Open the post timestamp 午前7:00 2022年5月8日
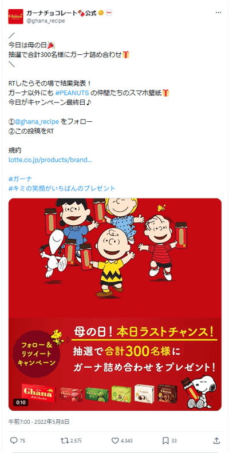229x453 pixels. [x=39, y=422]
